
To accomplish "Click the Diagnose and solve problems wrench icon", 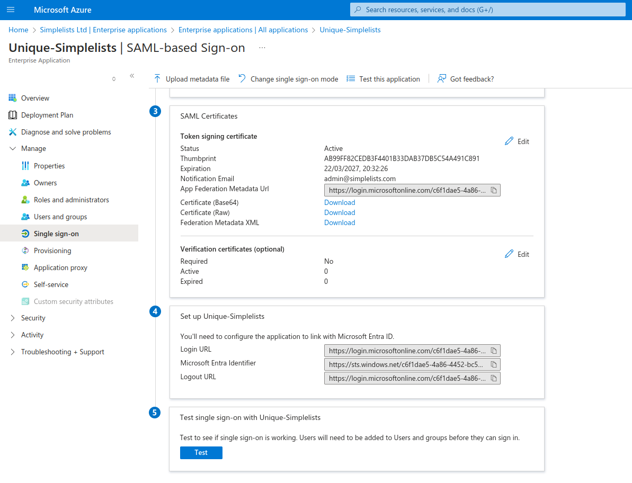I will coord(13,132).
